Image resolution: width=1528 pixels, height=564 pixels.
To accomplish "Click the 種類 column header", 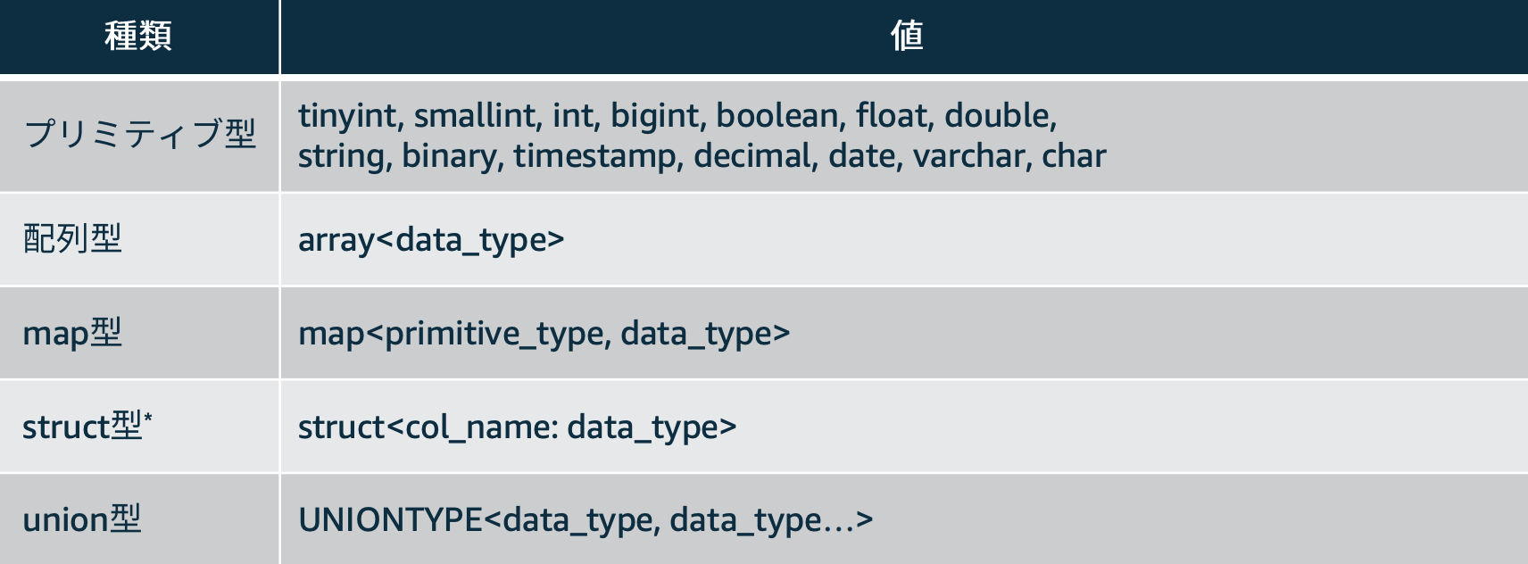I will (138, 36).
